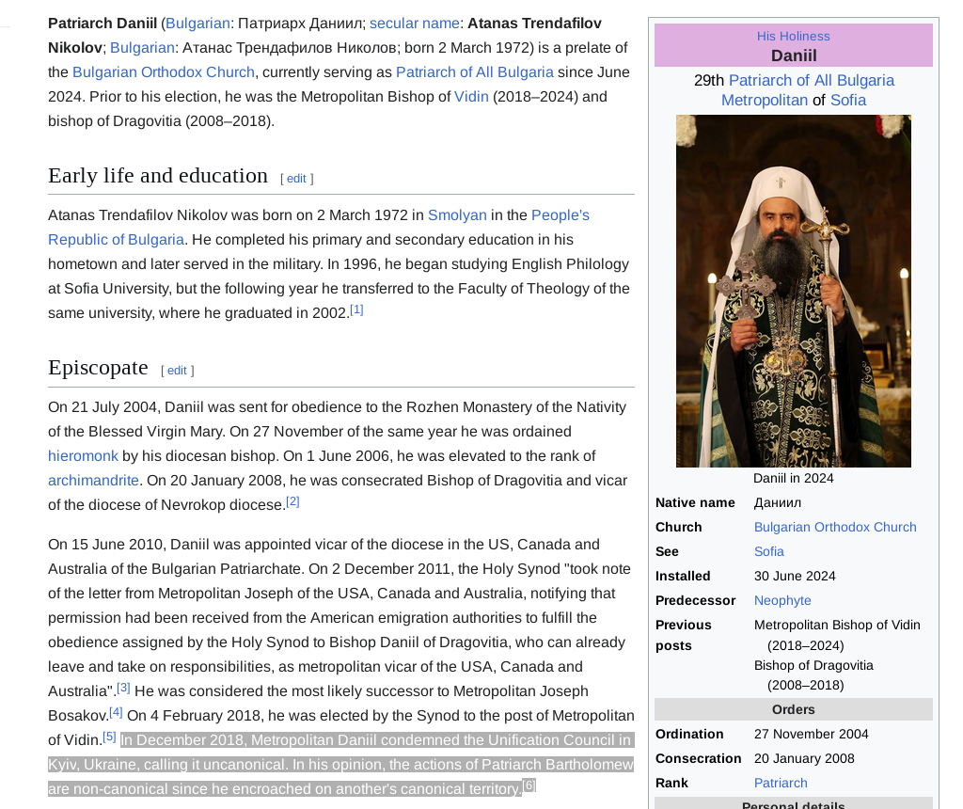Jump to citation reference 5
Viewport: 963px width, 809px height.
tap(109, 737)
